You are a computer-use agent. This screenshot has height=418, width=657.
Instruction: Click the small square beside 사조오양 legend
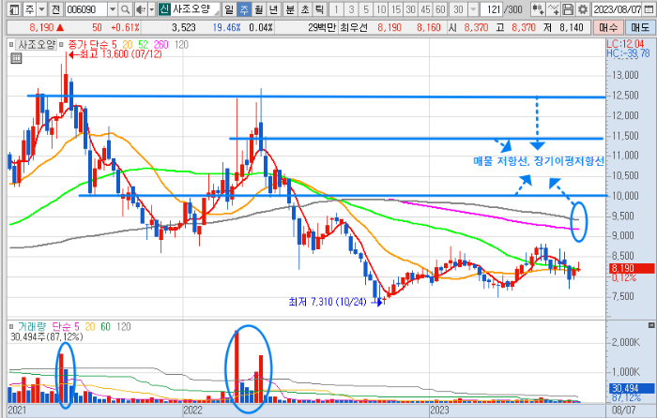coord(11,44)
